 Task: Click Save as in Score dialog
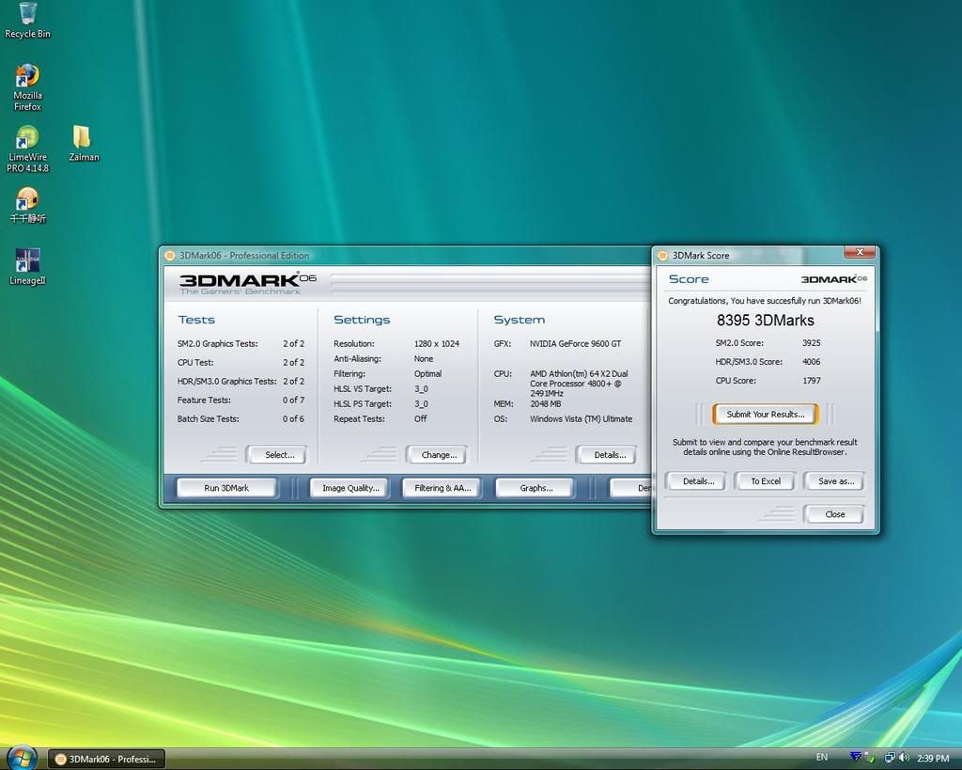(835, 481)
